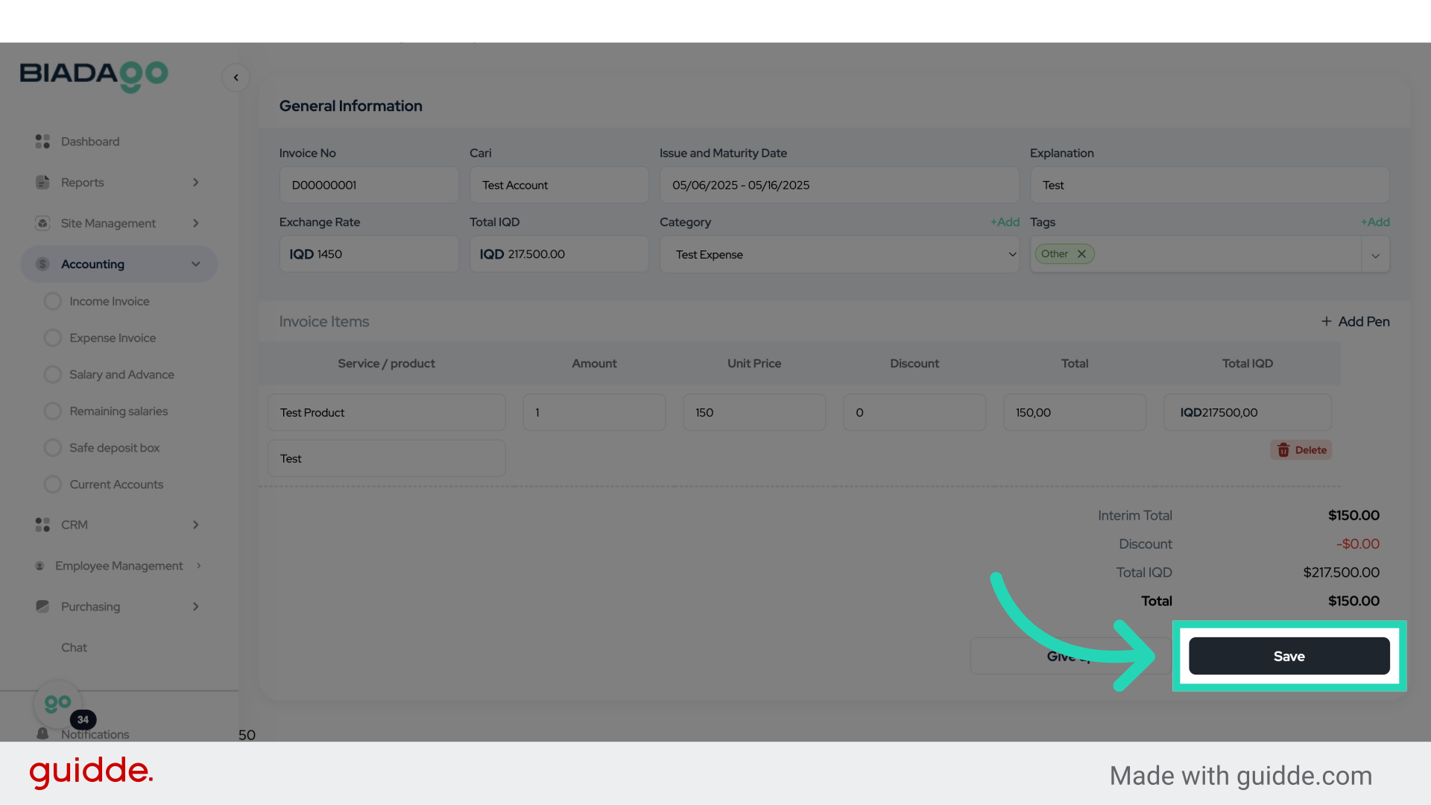Viewport: 1431px width, 805px height.
Task: Open the Chat menu item
Action: point(74,648)
